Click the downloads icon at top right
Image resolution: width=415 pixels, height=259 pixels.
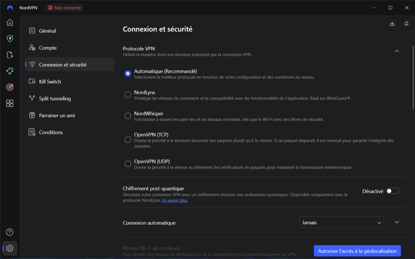point(392,23)
